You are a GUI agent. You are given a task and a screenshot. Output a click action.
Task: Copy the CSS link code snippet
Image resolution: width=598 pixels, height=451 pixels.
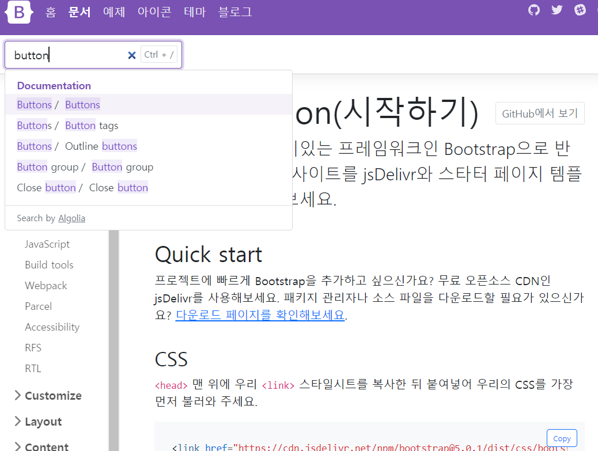562,438
